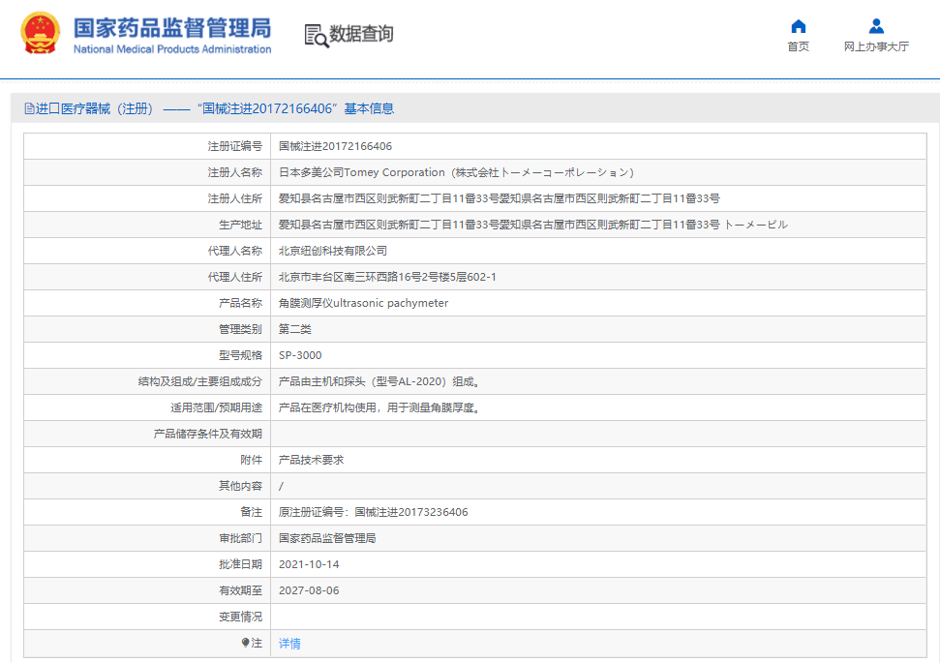Click agent name 北京纽创科技有限公司

333,252
